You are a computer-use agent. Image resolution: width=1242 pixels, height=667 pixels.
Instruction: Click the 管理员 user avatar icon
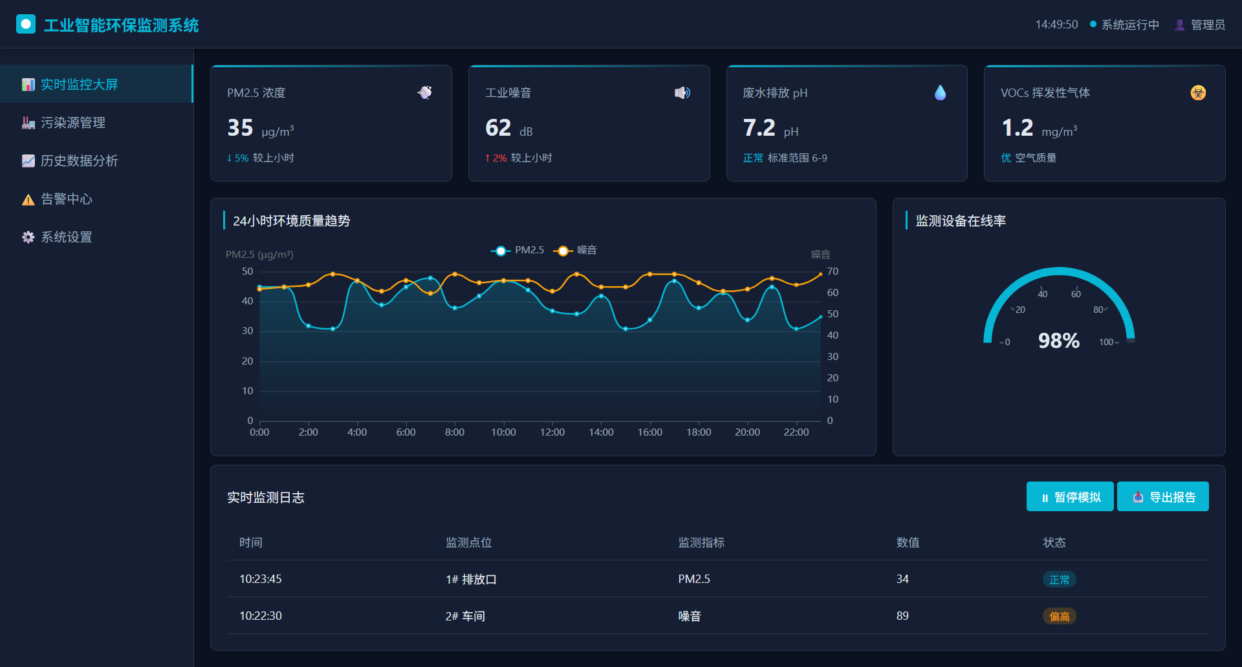(1179, 25)
